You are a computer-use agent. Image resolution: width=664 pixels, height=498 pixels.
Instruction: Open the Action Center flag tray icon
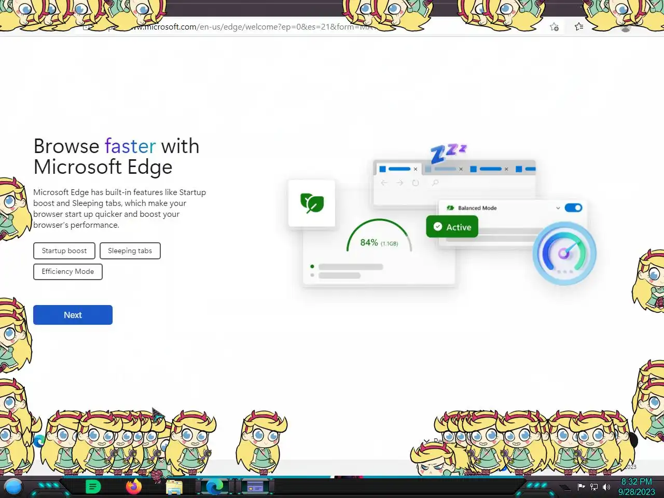(x=581, y=487)
